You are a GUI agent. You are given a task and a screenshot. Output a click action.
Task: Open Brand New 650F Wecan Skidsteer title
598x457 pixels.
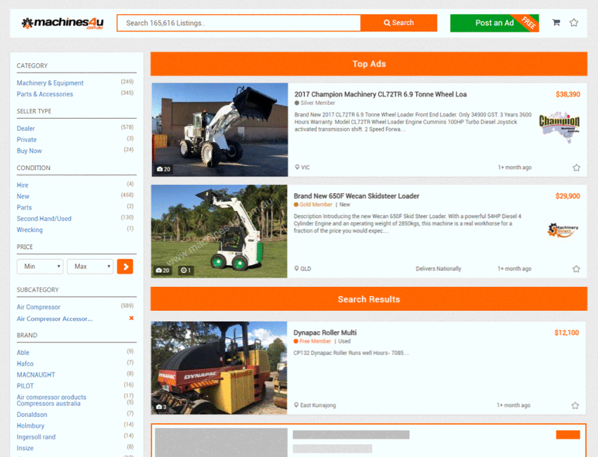click(x=356, y=196)
